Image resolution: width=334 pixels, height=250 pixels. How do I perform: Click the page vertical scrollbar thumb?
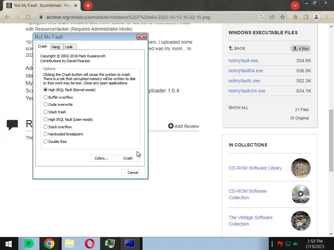(x=331, y=140)
